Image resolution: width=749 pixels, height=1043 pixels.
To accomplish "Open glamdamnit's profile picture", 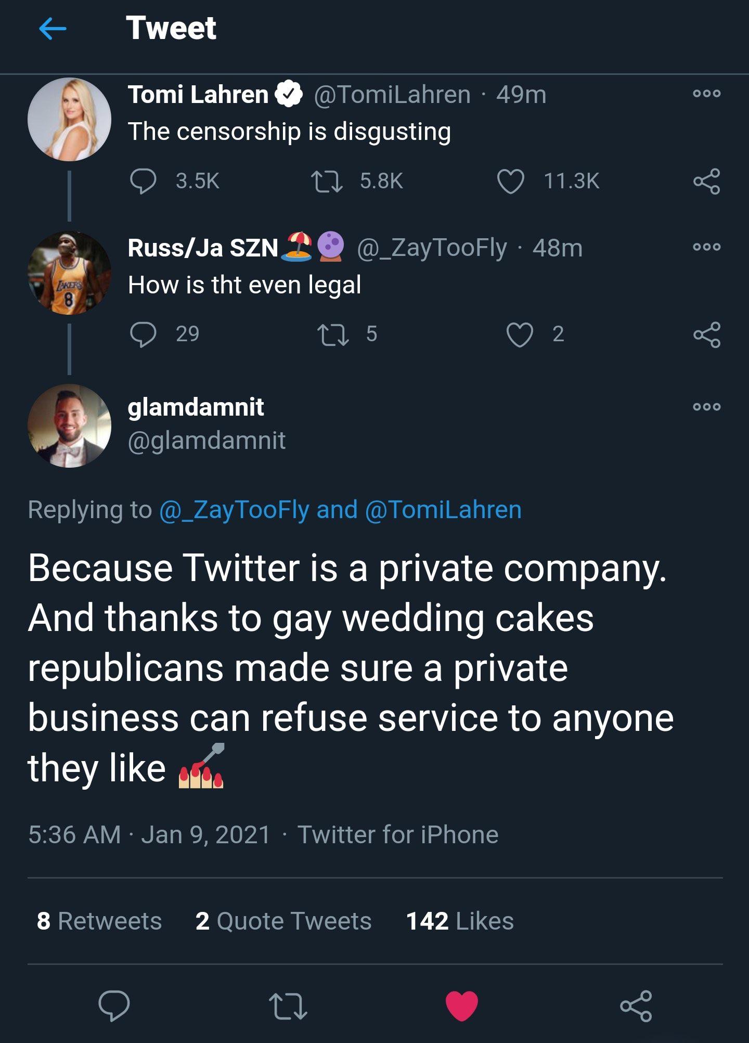I will tap(69, 426).
